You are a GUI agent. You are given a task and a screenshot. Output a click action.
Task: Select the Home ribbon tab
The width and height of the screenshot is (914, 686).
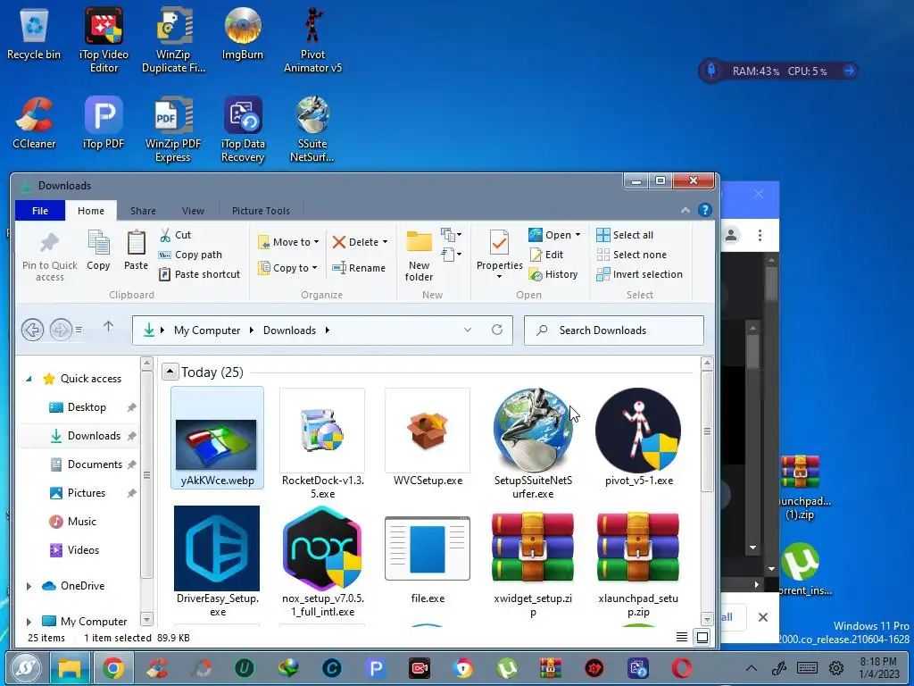[x=91, y=211]
